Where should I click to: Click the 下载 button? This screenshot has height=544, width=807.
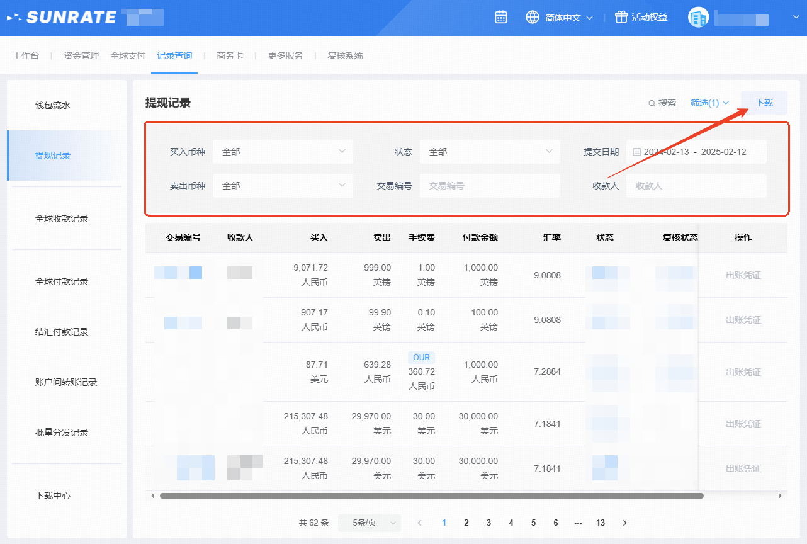click(764, 103)
